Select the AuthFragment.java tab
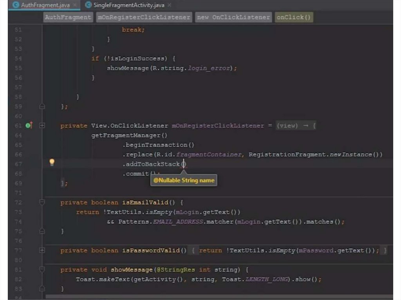Screen dimensions: 401x300 point(44,5)
